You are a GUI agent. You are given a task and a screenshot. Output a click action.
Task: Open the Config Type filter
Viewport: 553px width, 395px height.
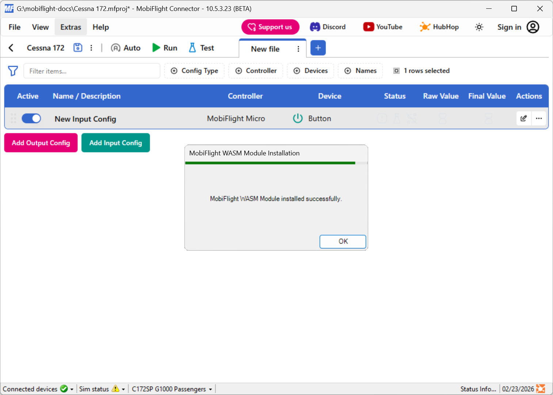tap(194, 70)
